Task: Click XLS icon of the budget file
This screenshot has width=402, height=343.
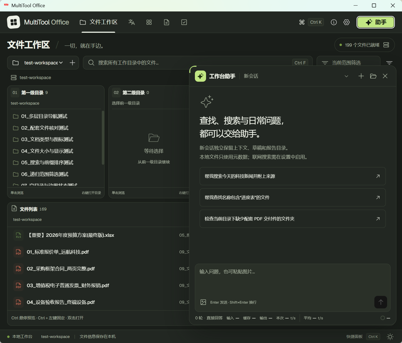Action: (x=18, y=235)
